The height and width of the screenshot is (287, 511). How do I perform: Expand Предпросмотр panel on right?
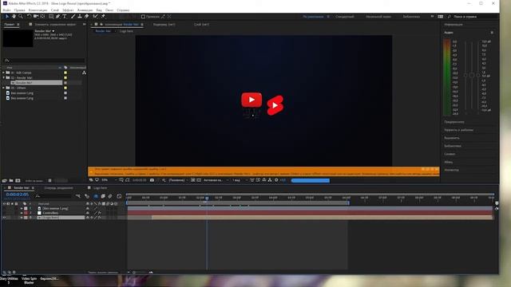tap(454, 122)
